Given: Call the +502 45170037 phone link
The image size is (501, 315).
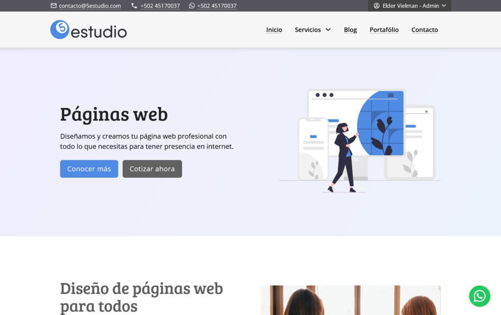Looking at the screenshot, I should click(160, 6).
